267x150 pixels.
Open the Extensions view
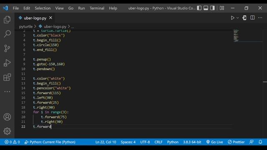tap(7, 77)
